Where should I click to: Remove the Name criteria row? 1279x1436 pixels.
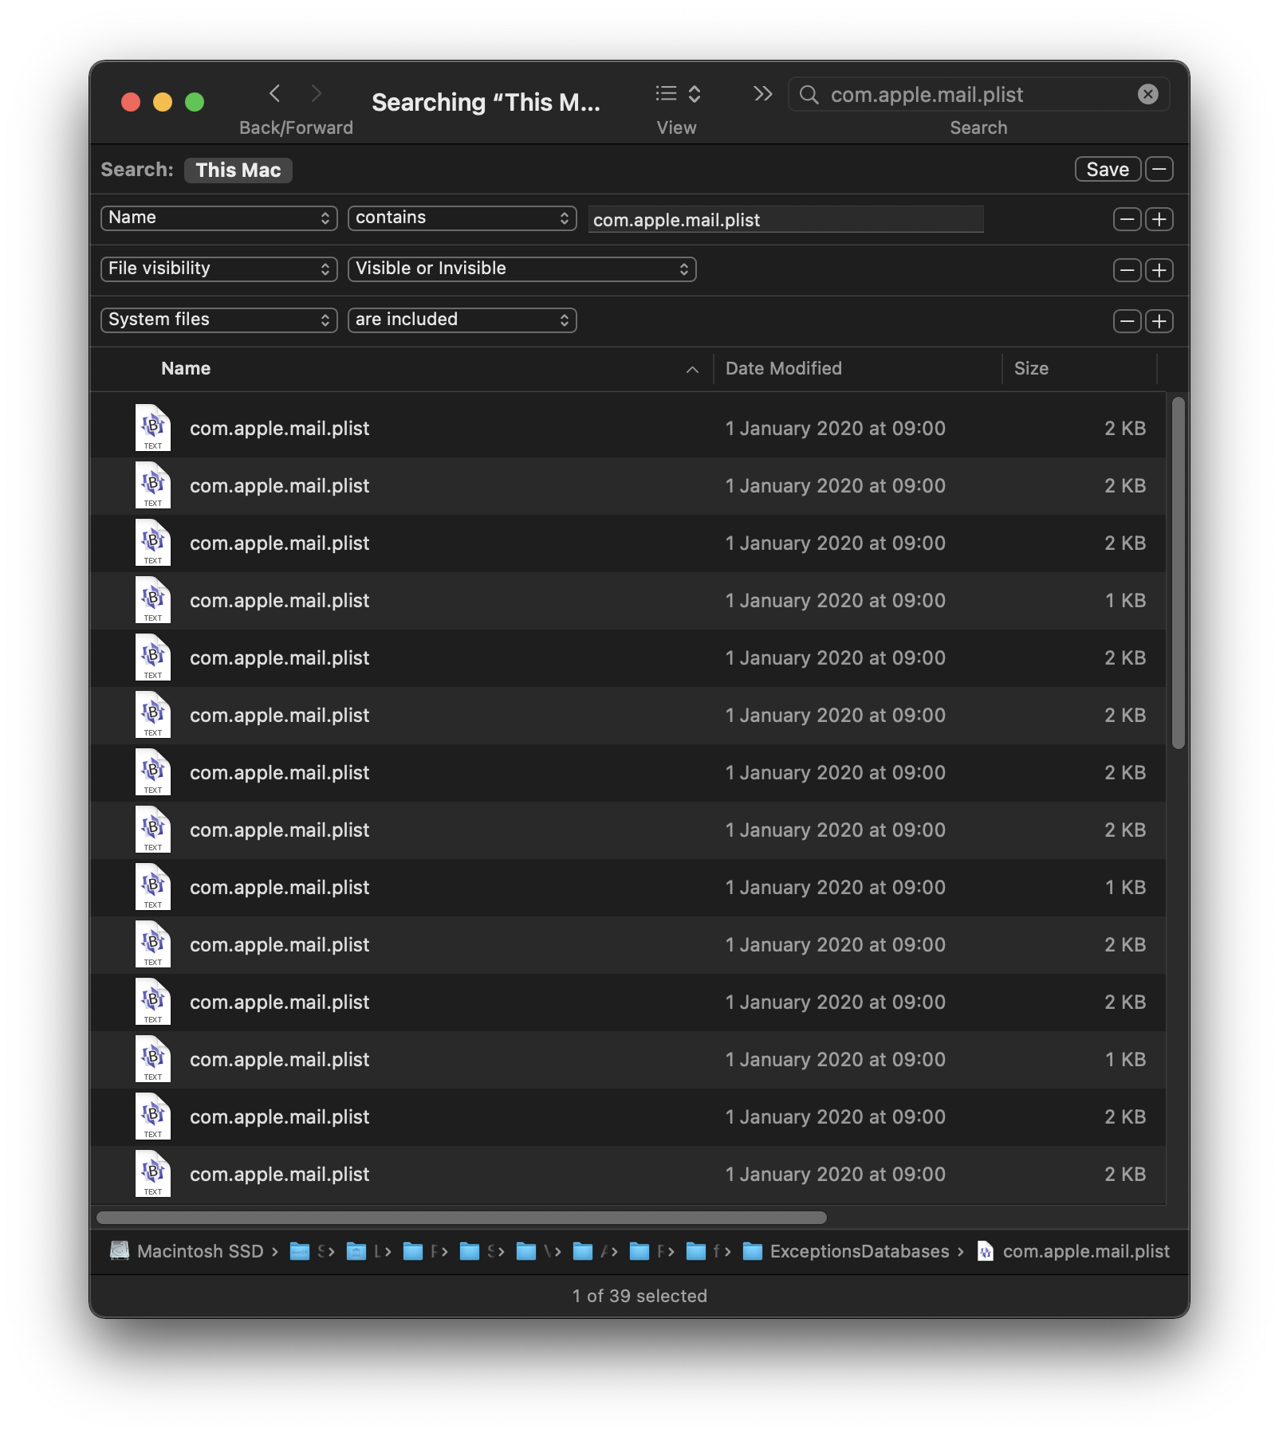click(1127, 219)
